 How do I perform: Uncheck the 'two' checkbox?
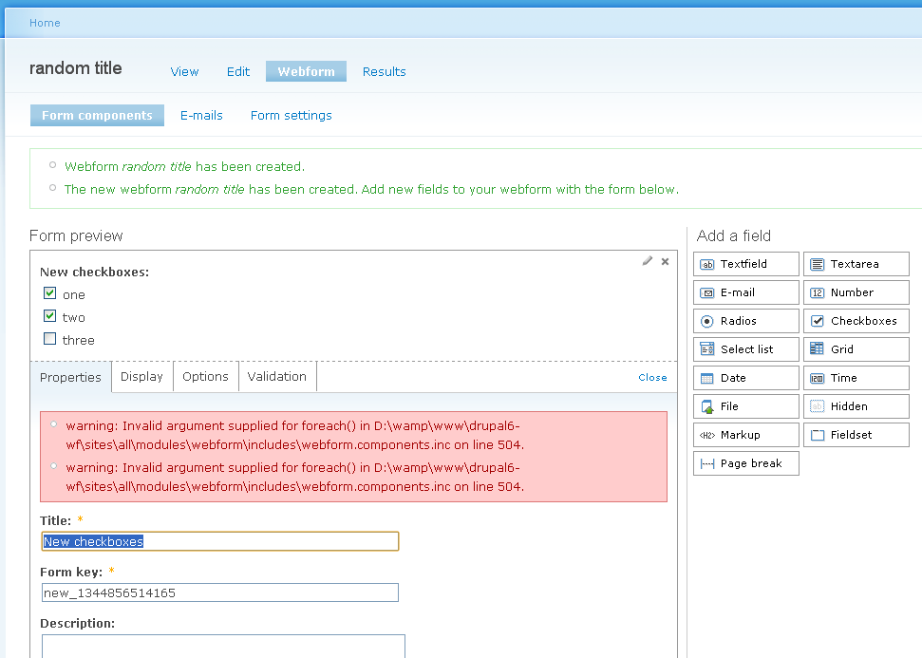(x=50, y=316)
